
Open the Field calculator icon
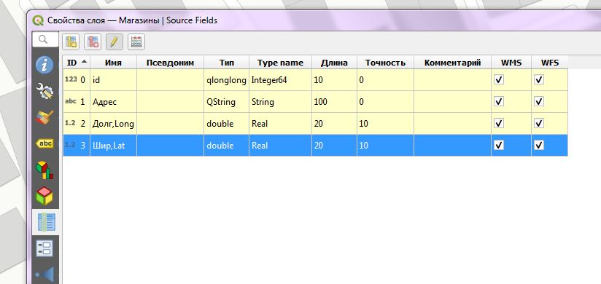click(x=136, y=42)
